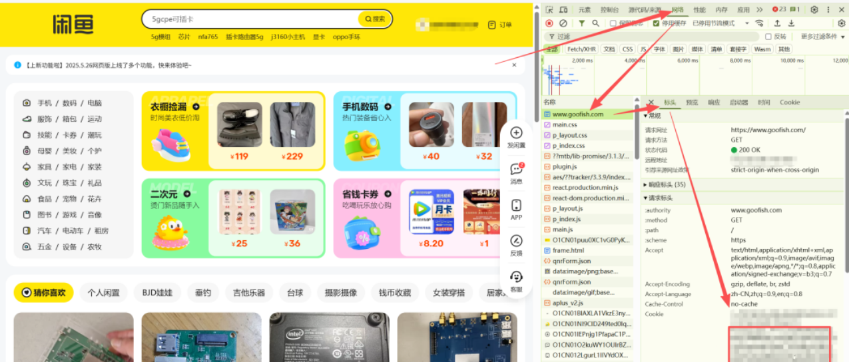This screenshot has height=362, width=849.
Task: Switch to the 控制台 console tab
Action: (609, 10)
